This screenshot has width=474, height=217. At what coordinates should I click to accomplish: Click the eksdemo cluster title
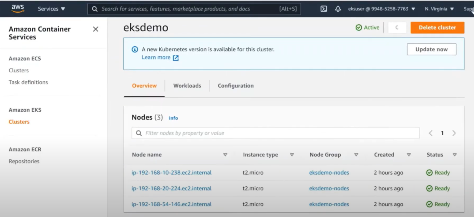(x=146, y=27)
